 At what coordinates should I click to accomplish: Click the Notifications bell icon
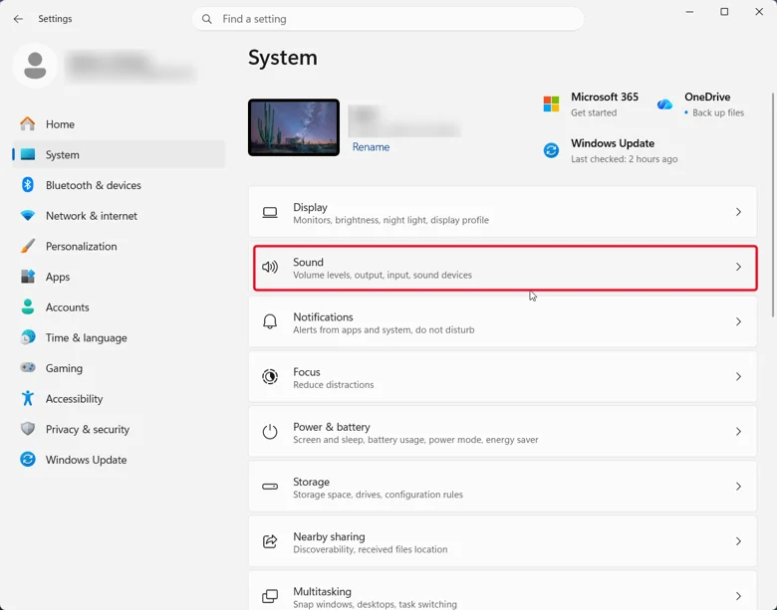click(x=270, y=321)
